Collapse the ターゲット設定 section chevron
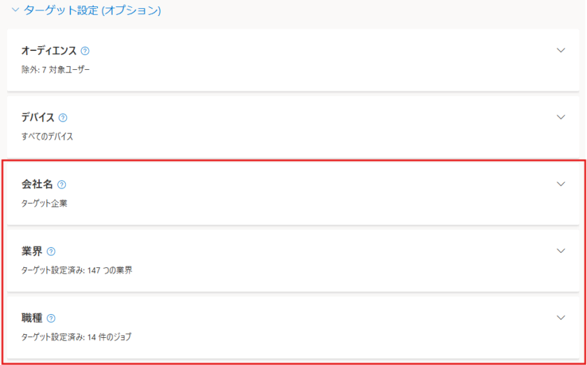 pyautogui.click(x=15, y=10)
